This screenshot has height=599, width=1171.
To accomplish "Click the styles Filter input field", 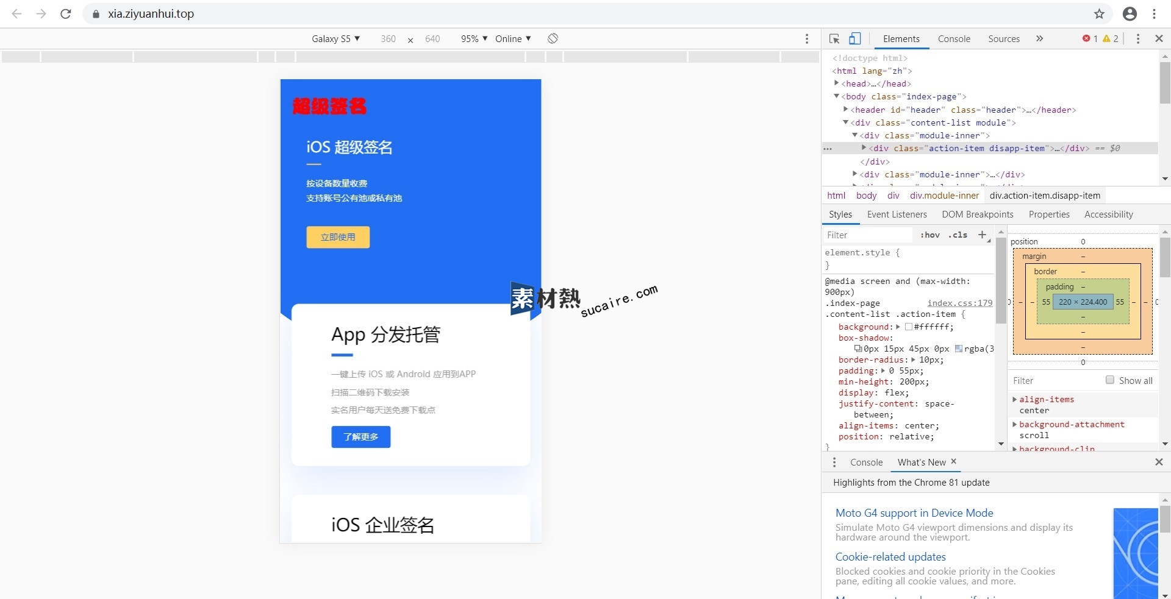I will point(868,235).
